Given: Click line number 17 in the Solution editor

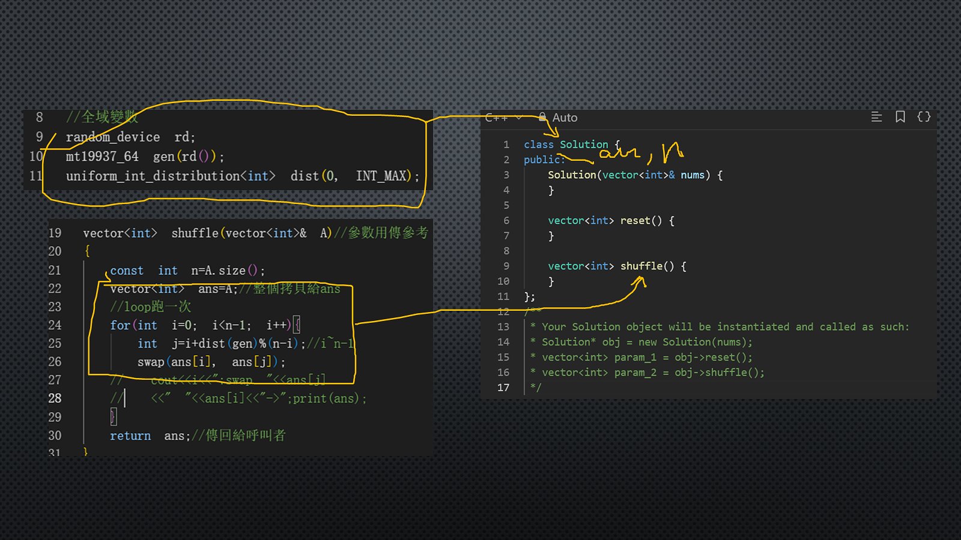Looking at the screenshot, I should tap(503, 388).
